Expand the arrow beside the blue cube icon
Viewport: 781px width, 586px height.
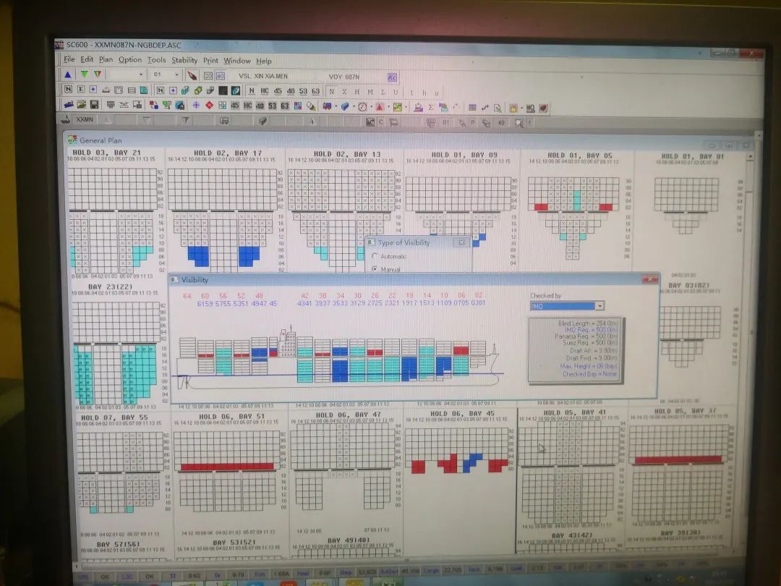point(354,106)
